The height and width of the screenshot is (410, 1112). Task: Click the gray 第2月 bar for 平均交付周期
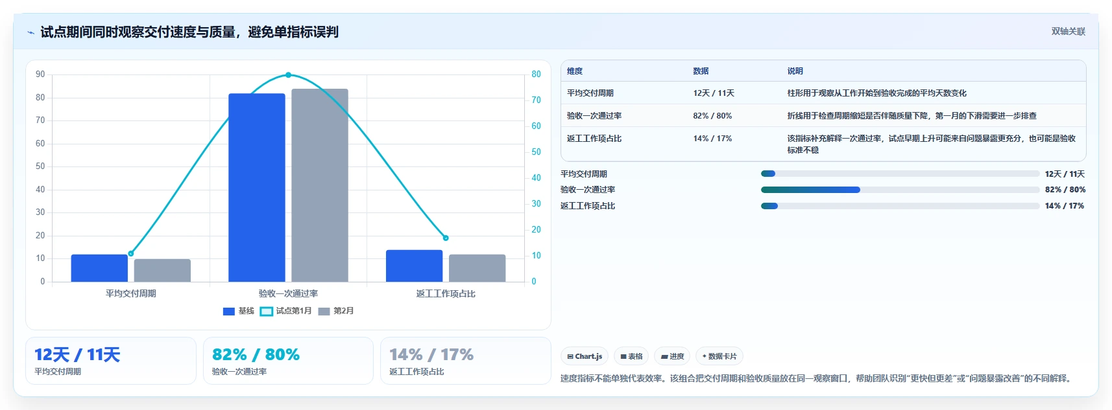coord(162,271)
